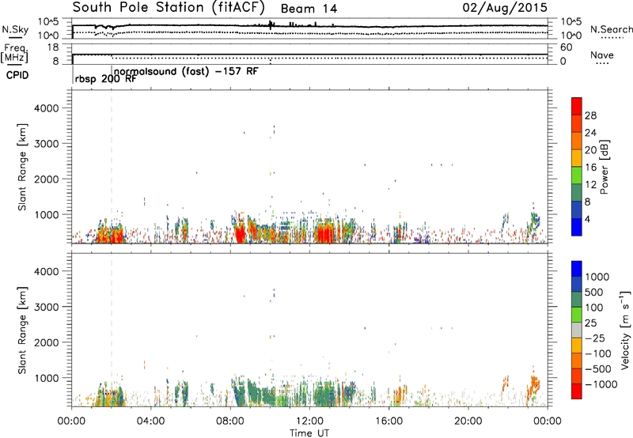Viewport: 633px width, 438px height.
Task: Click the normalsound (fast) -157 RF annotation
Action: pyautogui.click(x=186, y=71)
